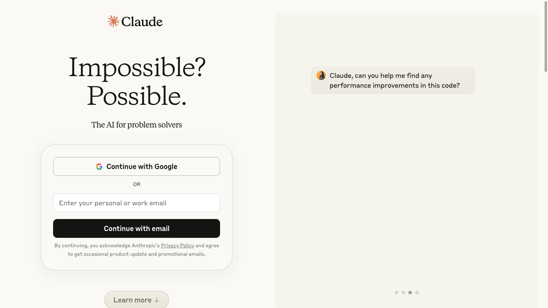Click the Claude starburst logo icon
The image size is (548, 308).
tap(113, 21)
